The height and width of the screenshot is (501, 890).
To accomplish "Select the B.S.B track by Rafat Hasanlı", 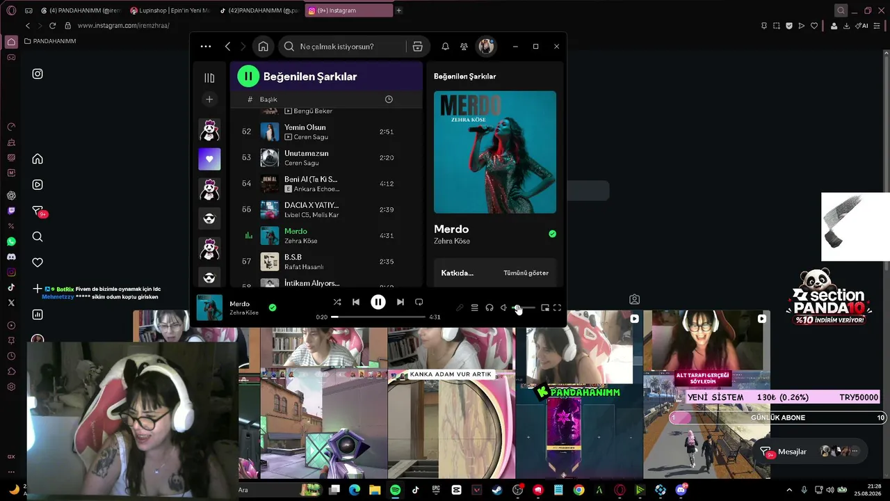I will pyautogui.click(x=326, y=262).
